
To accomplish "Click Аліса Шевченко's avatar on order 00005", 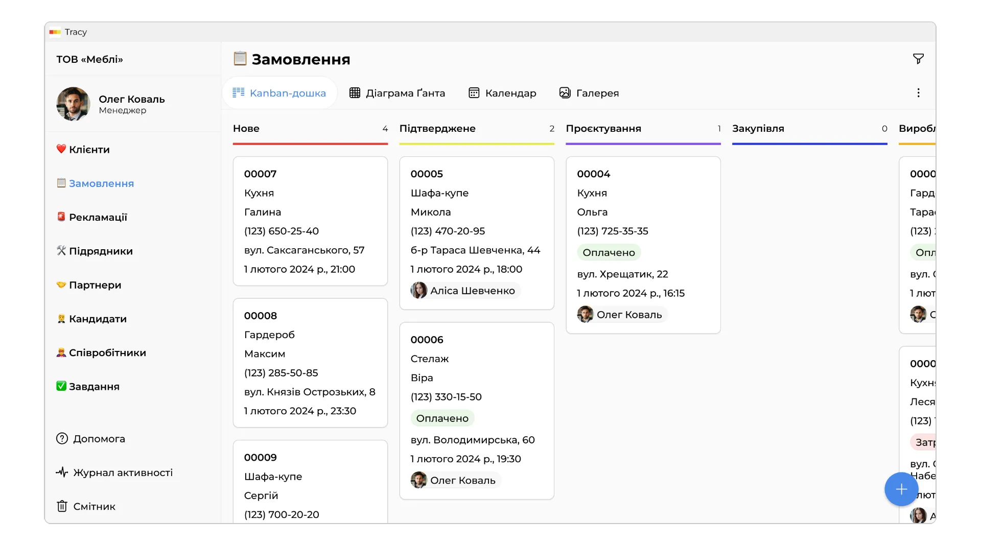I will (x=419, y=291).
